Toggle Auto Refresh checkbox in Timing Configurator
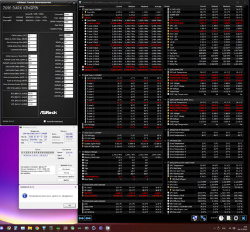 point(44,121)
